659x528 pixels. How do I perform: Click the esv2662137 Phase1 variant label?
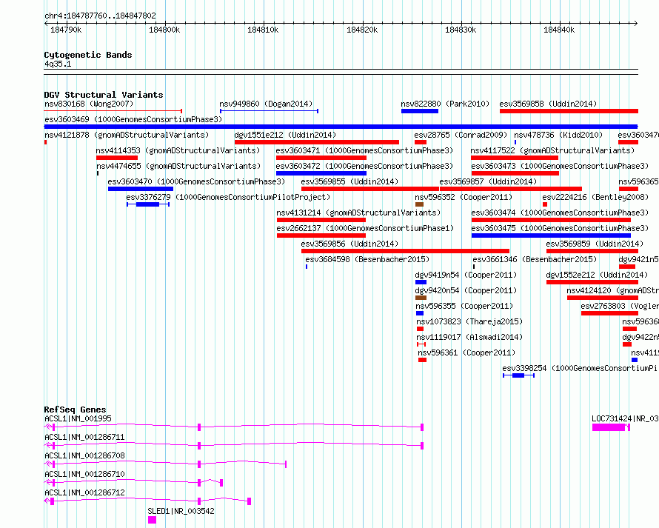click(365, 228)
